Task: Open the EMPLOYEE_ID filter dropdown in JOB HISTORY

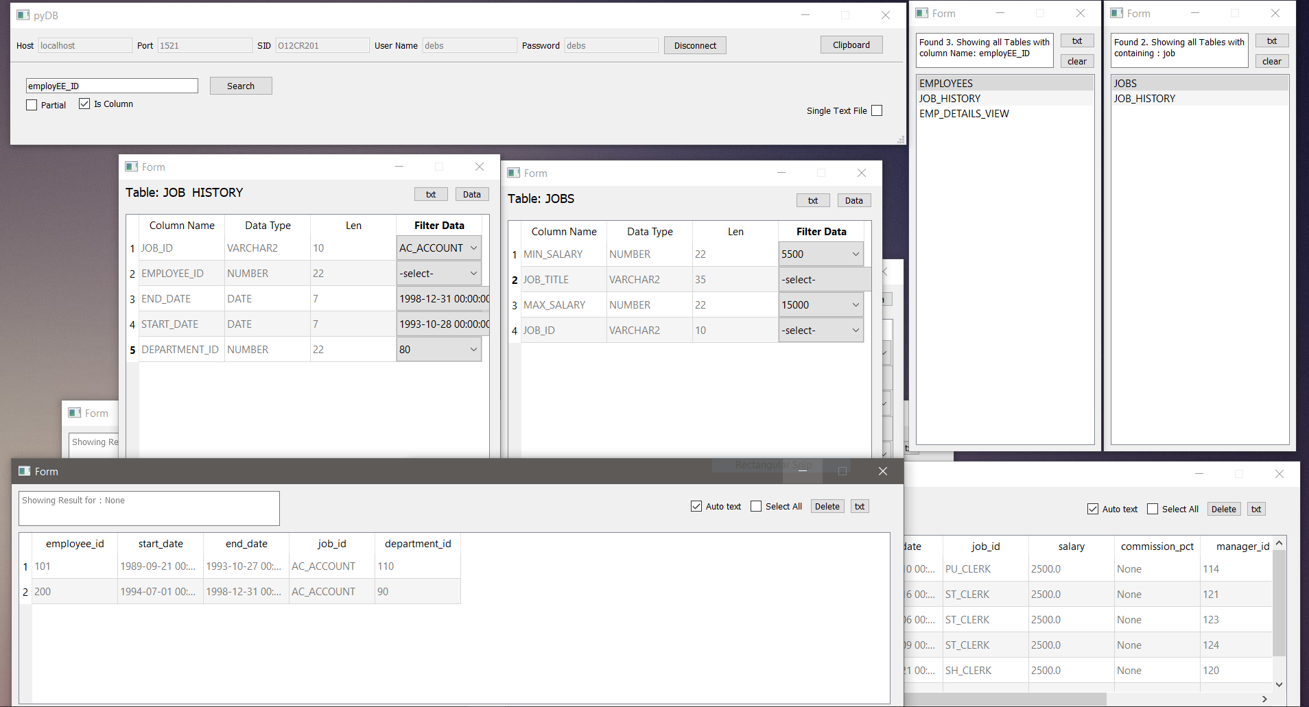Action: click(x=438, y=273)
